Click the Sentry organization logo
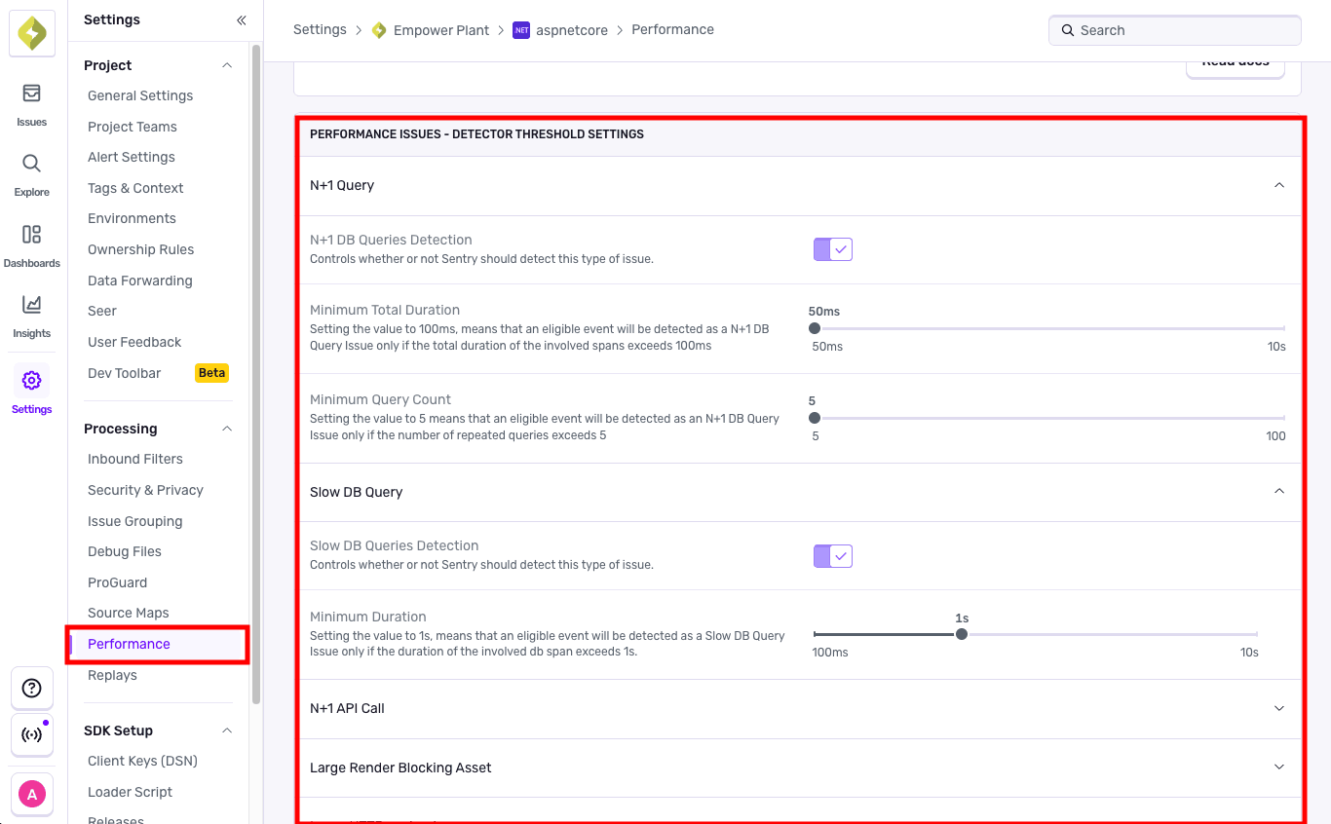Screen dimensions: 1331x824 coord(32,35)
